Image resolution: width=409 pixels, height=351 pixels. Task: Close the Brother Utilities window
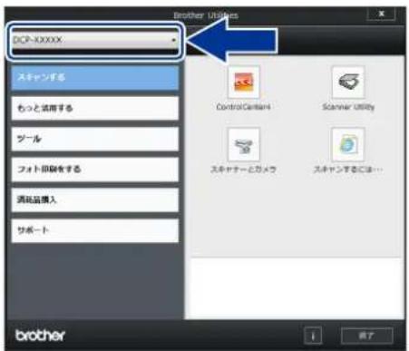point(382,14)
